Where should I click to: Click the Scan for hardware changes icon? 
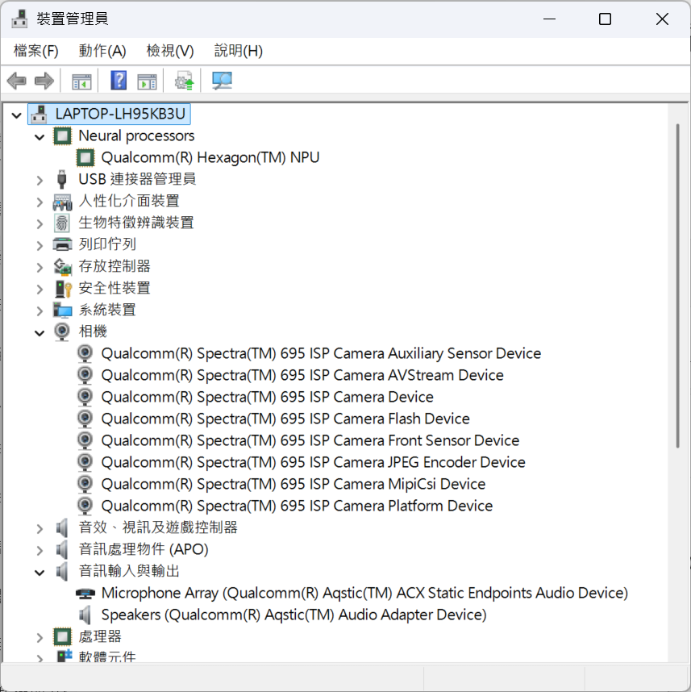pos(222,81)
